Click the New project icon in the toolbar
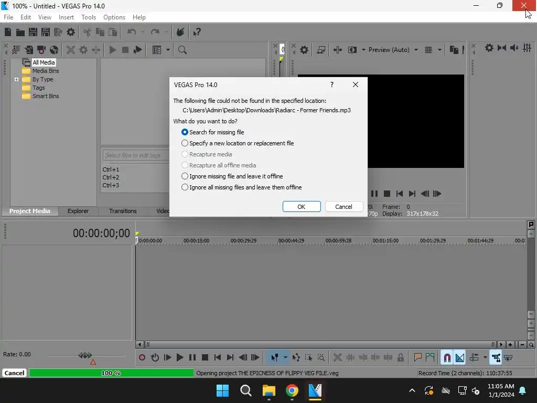Image resolution: width=537 pixels, height=403 pixels. coord(8,32)
